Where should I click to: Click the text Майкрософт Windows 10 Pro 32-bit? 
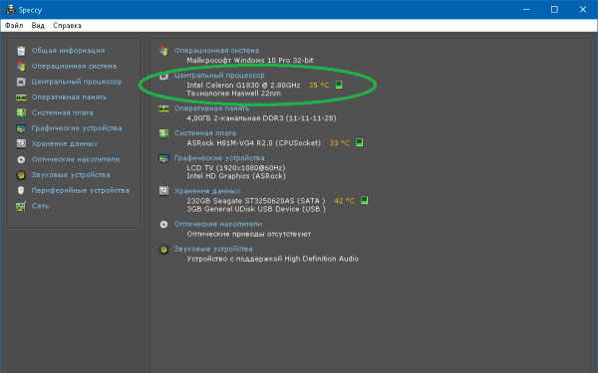[250, 60]
